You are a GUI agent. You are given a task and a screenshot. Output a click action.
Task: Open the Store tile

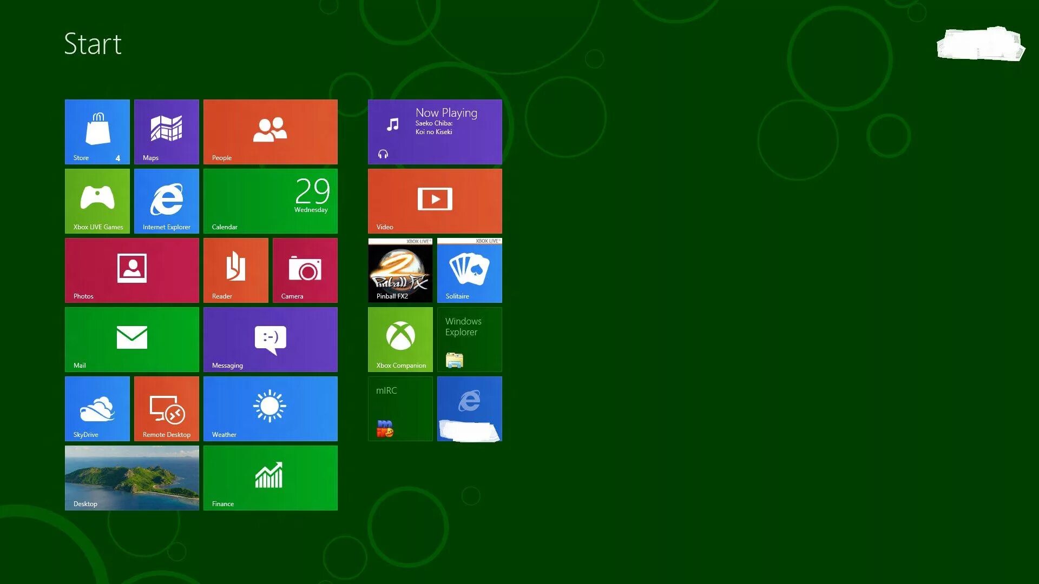tap(97, 131)
